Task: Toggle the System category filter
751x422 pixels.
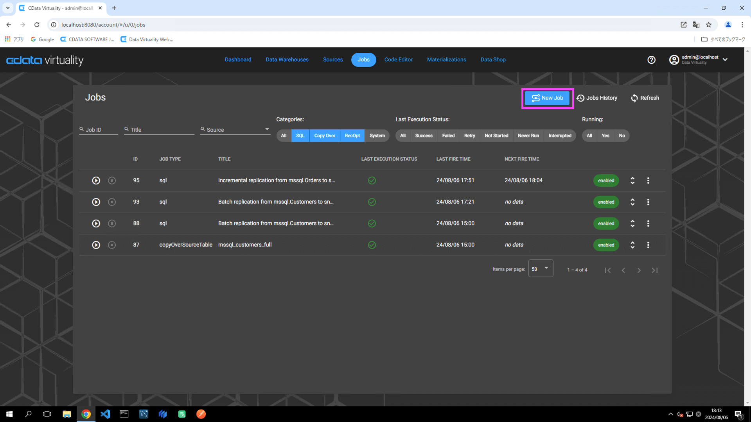Action: pyautogui.click(x=377, y=136)
